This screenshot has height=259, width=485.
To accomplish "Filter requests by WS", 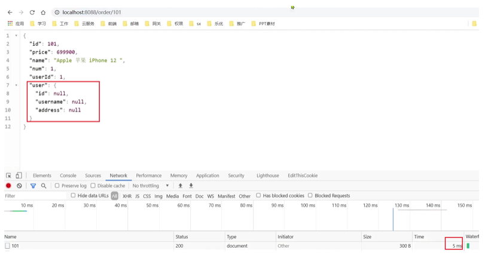I will click(211, 196).
